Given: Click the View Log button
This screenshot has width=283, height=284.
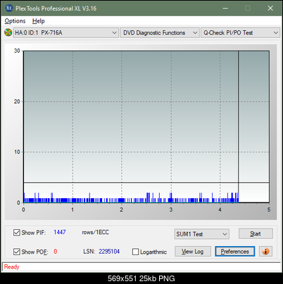Looking at the screenshot, I should coord(193,252).
